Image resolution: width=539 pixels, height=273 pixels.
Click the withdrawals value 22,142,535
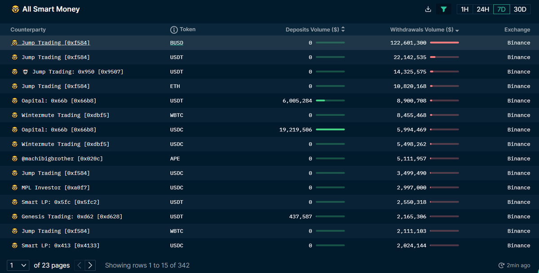tap(410, 57)
